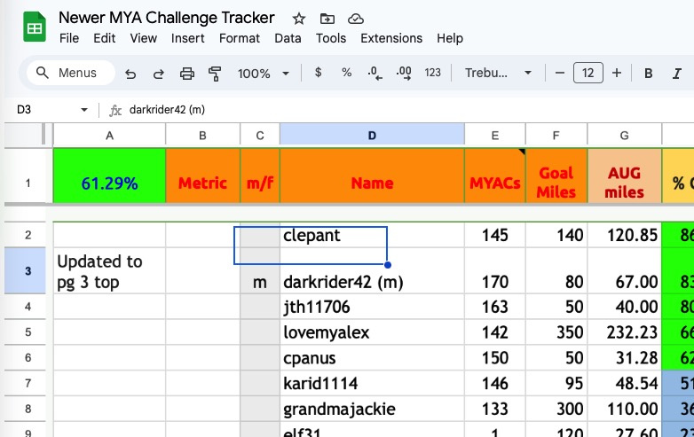Open more number formats 123
The image size is (694, 437).
[432, 73]
